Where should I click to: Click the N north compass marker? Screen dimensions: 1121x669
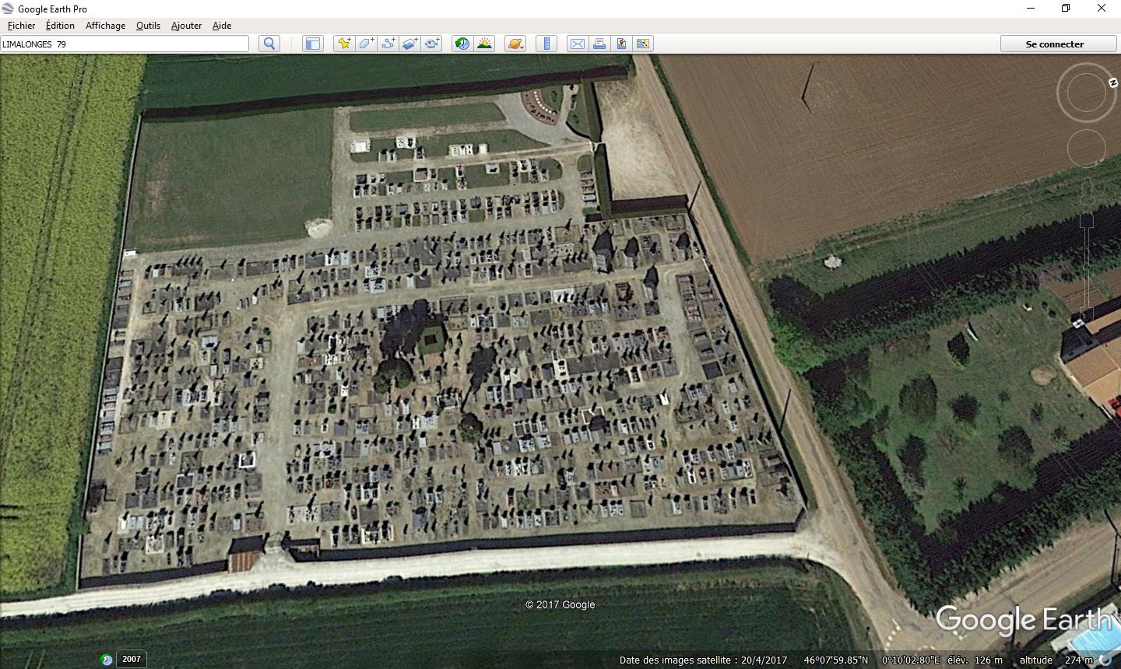click(x=1112, y=82)
